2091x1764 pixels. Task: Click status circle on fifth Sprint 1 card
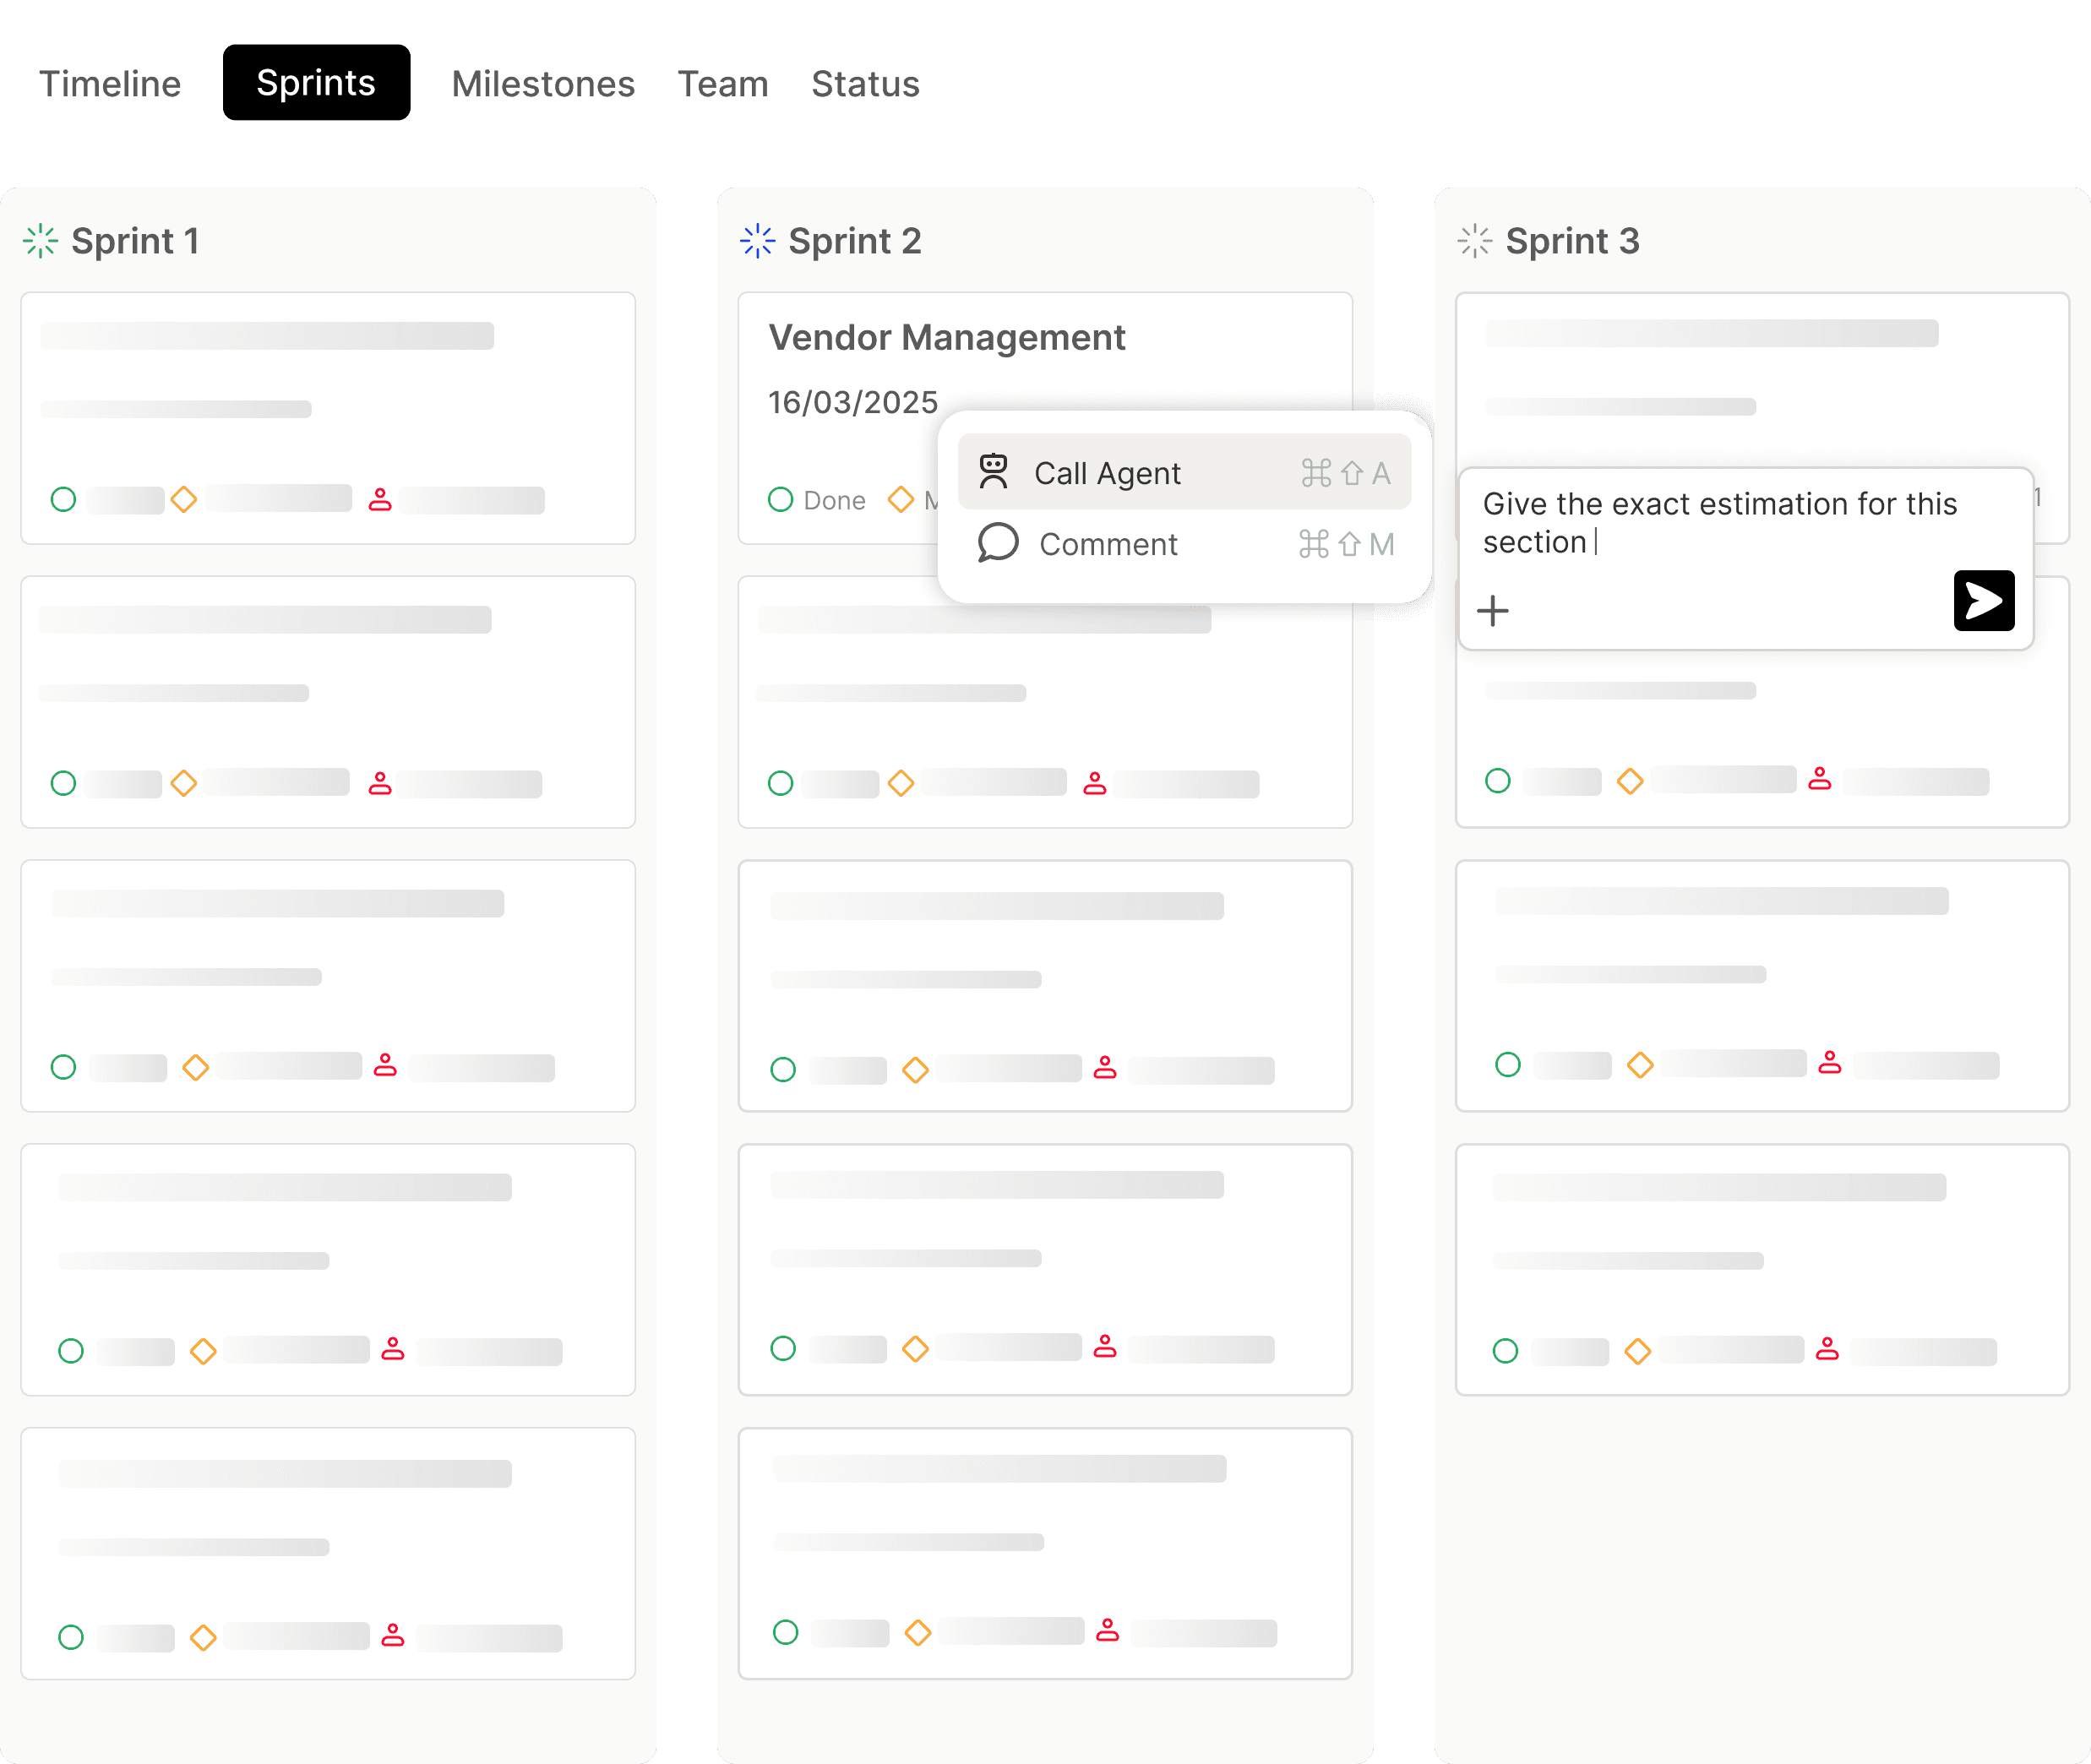pos(71,1637)
